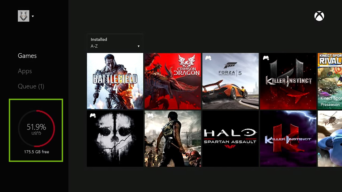Open the Queue list showing one item

point(31,86)
